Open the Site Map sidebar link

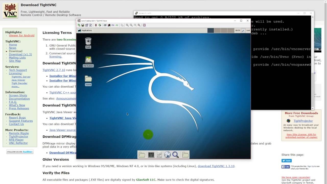click(15, 61)
